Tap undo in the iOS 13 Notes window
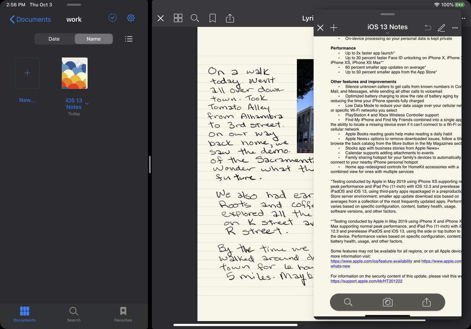 click(427, 27)
